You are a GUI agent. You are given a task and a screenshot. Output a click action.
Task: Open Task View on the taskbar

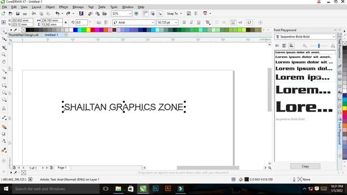106,188
